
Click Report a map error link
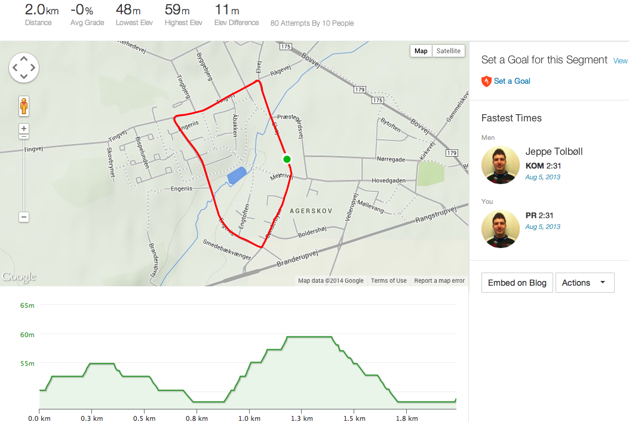coord(439,281)
